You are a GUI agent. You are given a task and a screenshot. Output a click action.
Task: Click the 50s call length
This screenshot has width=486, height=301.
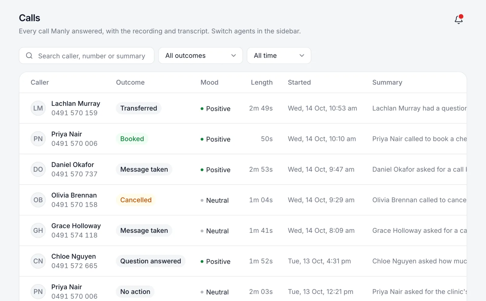(267, 139)
